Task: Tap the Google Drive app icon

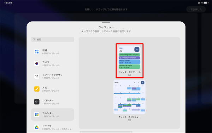Action: tap(37, 127)
